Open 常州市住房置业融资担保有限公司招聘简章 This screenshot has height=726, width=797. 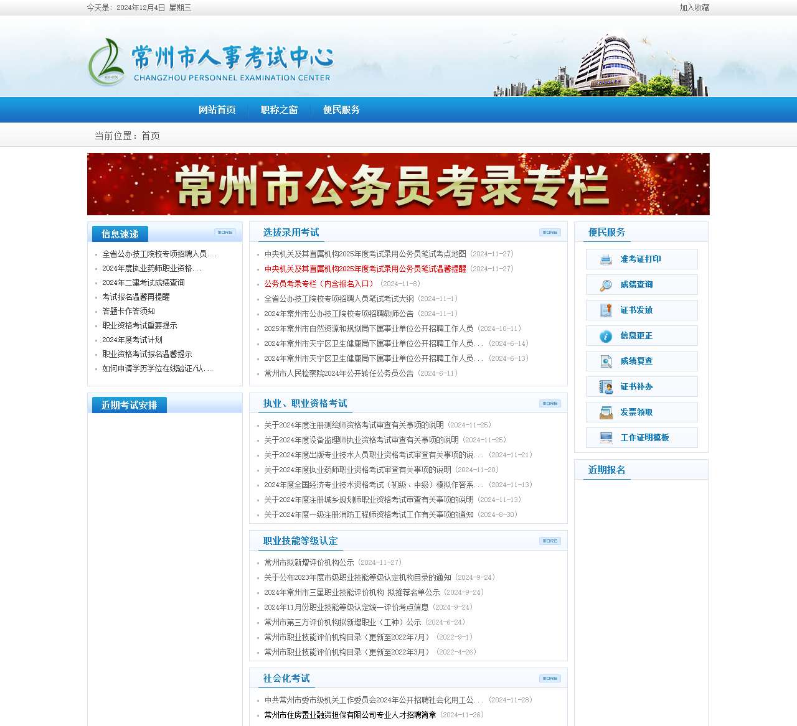coord(350,715)
